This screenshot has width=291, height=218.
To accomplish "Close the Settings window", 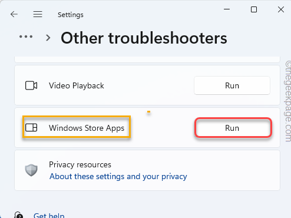I will coord(281,9).
